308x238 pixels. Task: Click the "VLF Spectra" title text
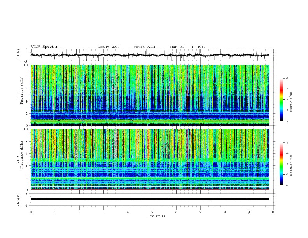(44, 47)
